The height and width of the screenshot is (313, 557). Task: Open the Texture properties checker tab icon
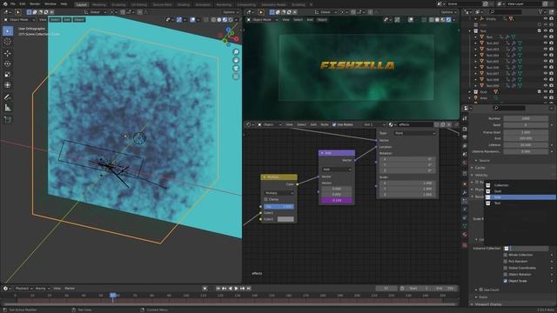coord(465,245)
